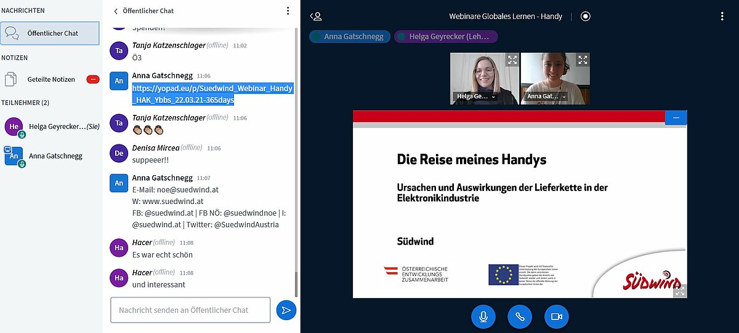This screenshot has height=333, width=739.
Task: Click Helga Geyrecker's purple He avatar
Action: [x=14, y=127]
